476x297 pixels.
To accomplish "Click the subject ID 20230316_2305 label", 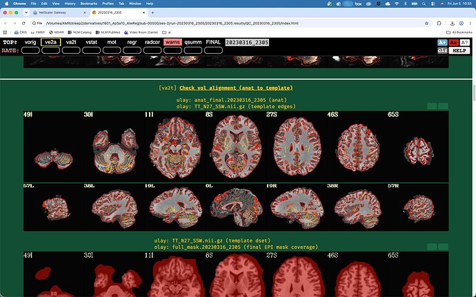I will click(x=247, y=43).
